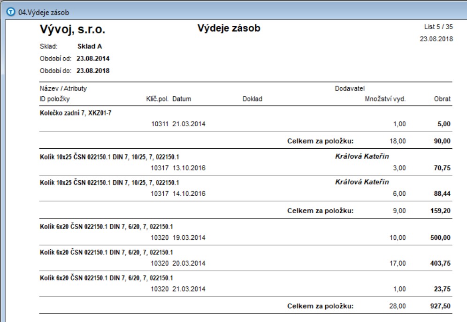Image resolution: width=467 pixels, height=322 pixels.
Task: Click the turnover value 88,44
Action: tap(442, 193)
